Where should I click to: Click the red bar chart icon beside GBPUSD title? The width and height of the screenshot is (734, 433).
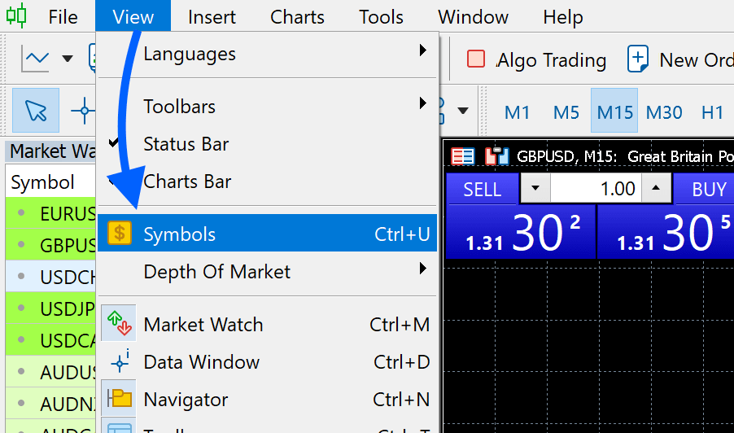click(496, 156)
